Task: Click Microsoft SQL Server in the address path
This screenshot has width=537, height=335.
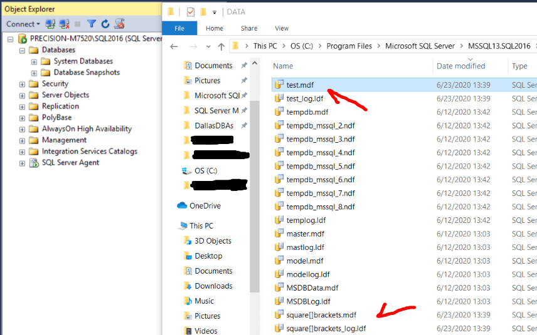Action: 420,46
